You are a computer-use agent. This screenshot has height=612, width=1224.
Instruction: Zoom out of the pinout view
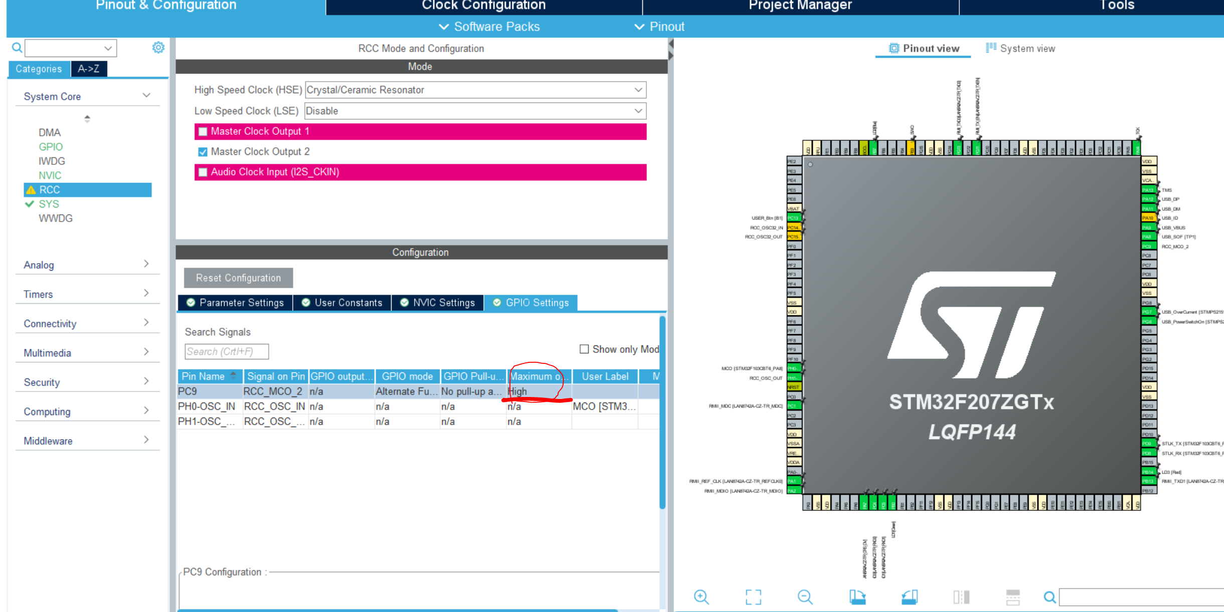[x=805, y=597]
